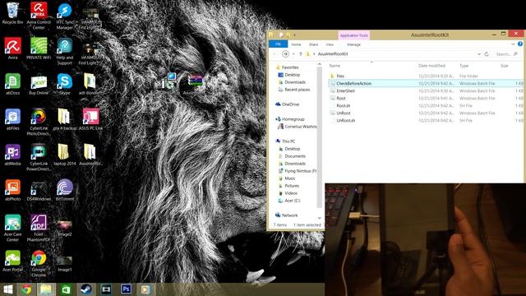Open the abPhoto desktop shortcut

[x=13, y=190]
